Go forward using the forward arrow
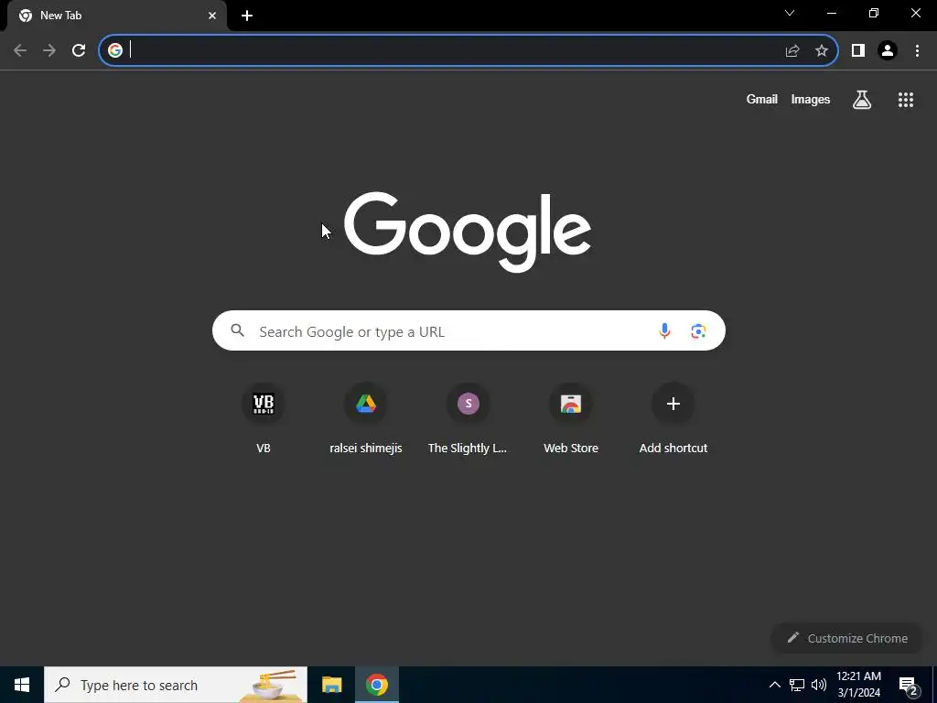The height and width of the screenshot is (703, 937). coord(49,50)
